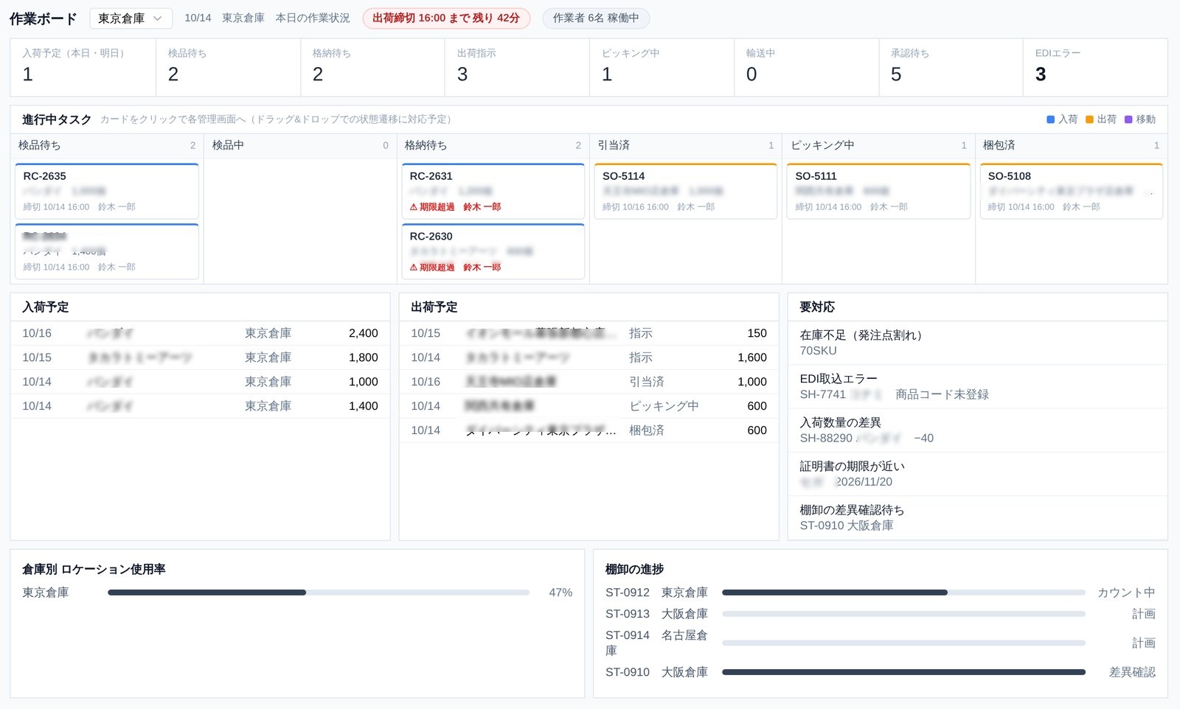Select the 10/15 出荷予定 row with 150
Viewport: 1180px width, 709px height.
tap(589, 333)
